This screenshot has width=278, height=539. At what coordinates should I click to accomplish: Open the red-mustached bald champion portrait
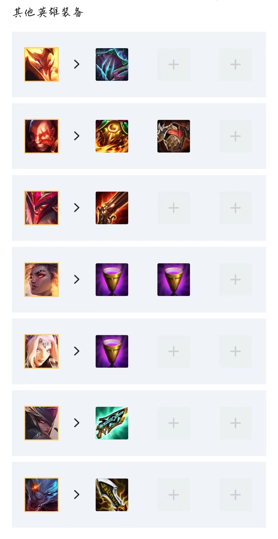(41, 136)
